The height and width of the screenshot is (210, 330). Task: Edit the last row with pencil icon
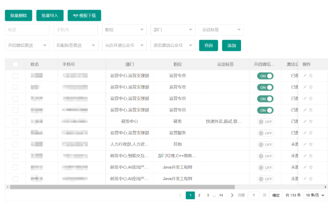point(305,178)
